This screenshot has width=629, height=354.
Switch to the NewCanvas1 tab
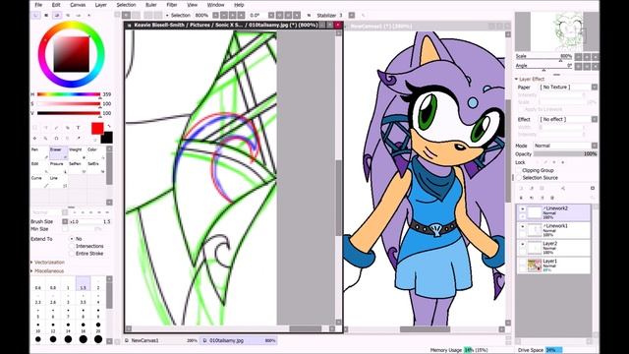160,340
